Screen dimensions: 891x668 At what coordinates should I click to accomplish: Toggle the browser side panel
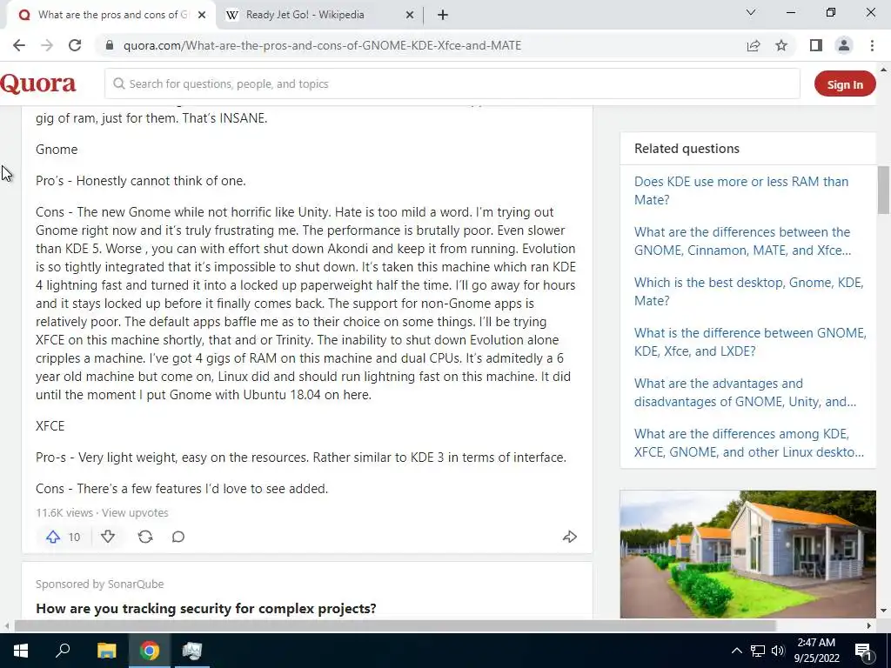[x=816, y=45]
